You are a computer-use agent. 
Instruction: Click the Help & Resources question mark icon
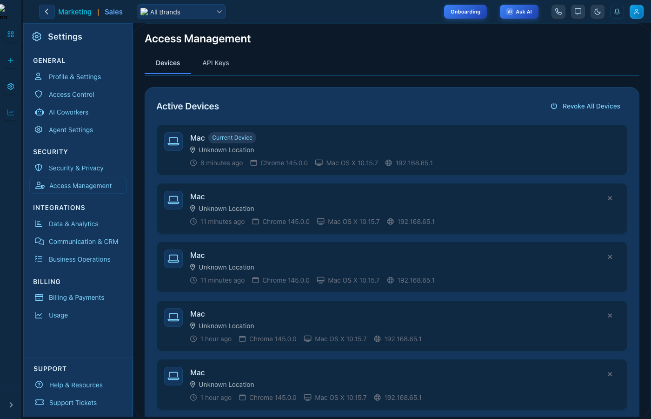(39, 385)
